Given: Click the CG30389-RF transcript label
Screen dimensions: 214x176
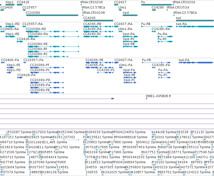Looking at the screenshot, I should [37, 49].
